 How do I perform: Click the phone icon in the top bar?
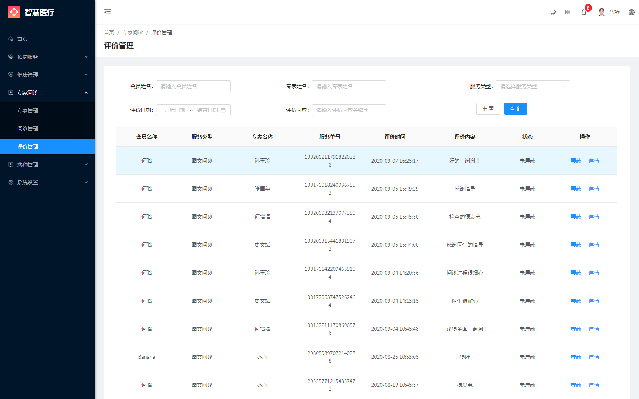point(554,12)
